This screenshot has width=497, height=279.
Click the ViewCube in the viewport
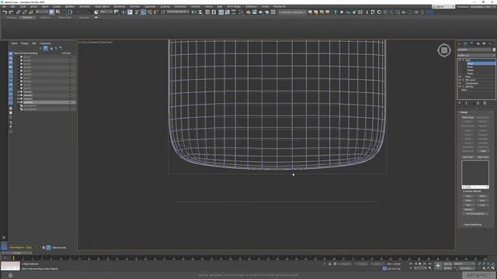[444, 50]
